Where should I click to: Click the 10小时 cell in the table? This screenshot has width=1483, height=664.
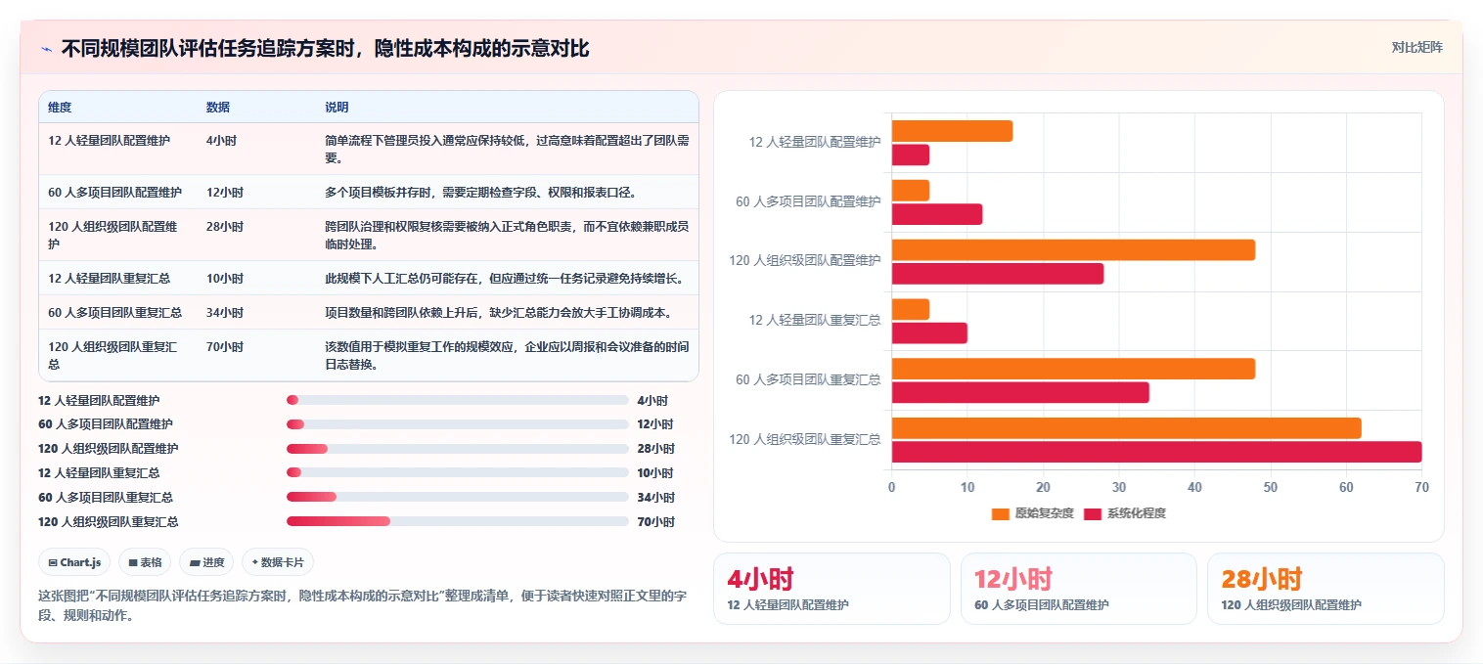pyautogui.click(x=225, y=279)
